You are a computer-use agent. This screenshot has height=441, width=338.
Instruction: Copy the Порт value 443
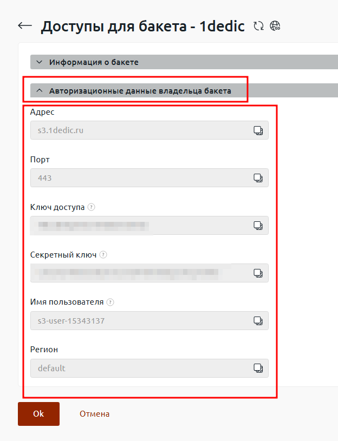coord(258,178)
